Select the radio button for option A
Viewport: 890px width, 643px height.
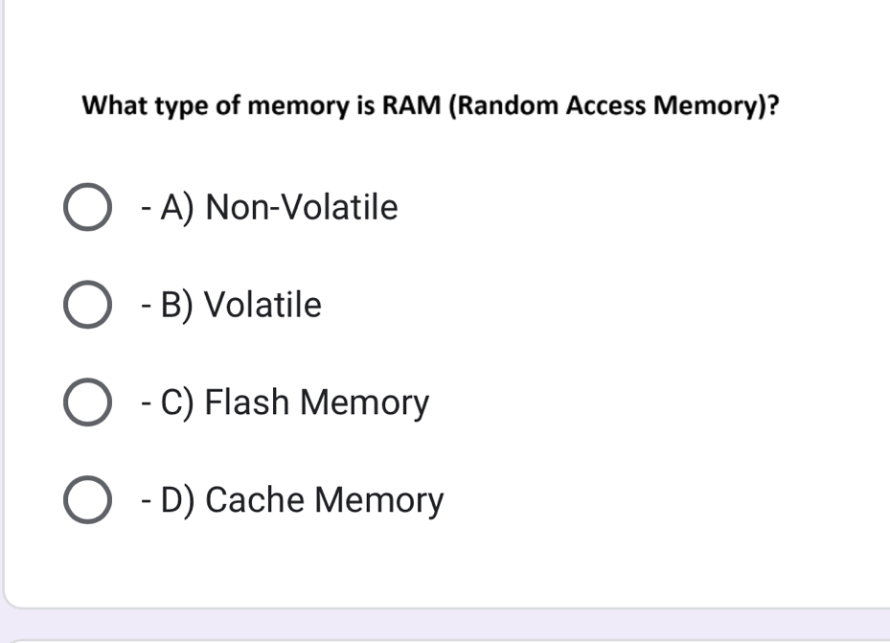(x=88, y=207)
